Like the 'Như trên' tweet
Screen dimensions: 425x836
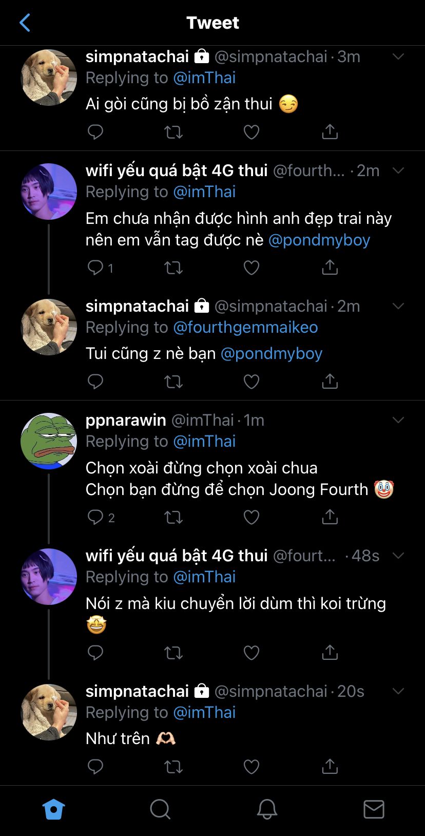251,767
